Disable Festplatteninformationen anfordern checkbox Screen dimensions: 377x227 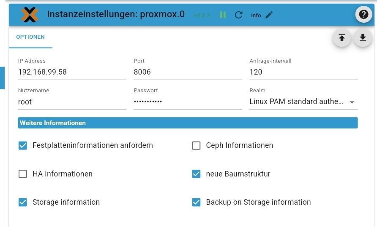[x=23, y=145]
